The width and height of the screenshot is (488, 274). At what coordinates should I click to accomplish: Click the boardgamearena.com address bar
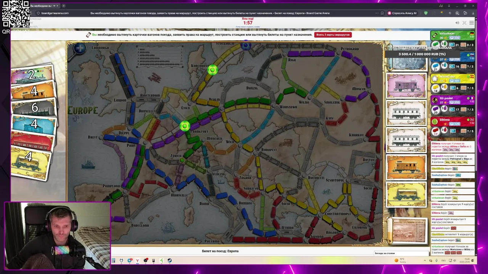(55, 13)
